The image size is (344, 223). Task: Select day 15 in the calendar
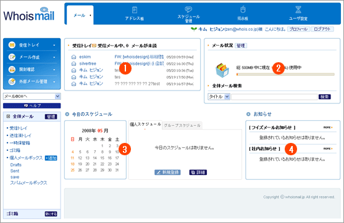[x=103, y=158]
